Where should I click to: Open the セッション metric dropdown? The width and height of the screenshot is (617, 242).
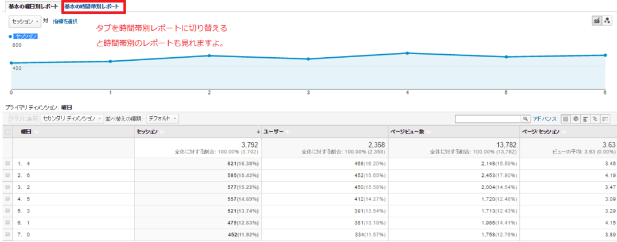pos(25,22)
